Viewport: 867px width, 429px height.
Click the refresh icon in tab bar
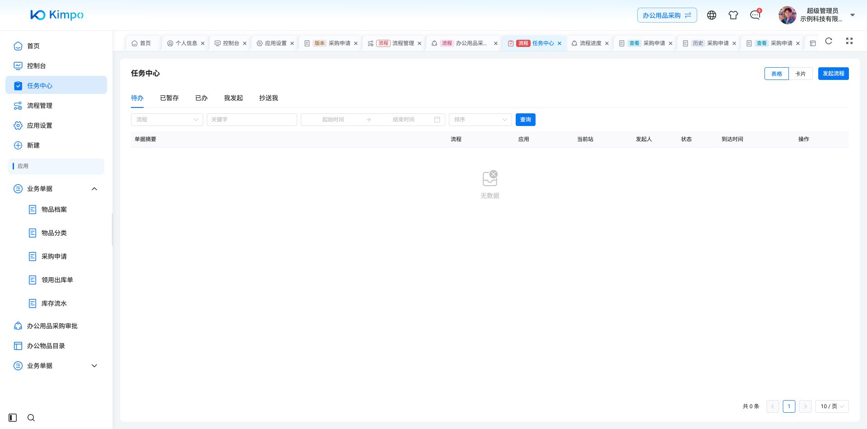click(x=829, y=41)
